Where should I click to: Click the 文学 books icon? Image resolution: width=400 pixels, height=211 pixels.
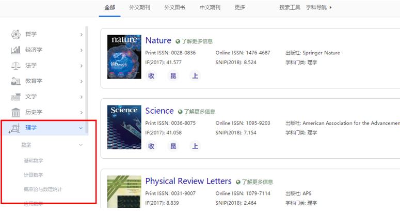[16, 97]
